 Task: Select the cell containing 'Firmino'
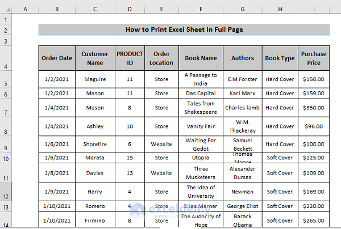pyautogui.click(x=95, y=220)
